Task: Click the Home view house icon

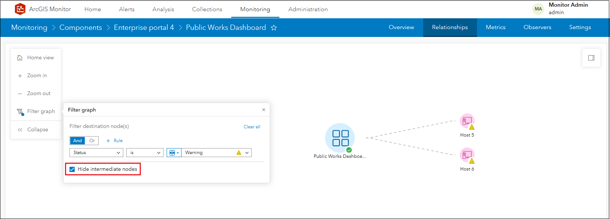Action: tap(20, 58)
